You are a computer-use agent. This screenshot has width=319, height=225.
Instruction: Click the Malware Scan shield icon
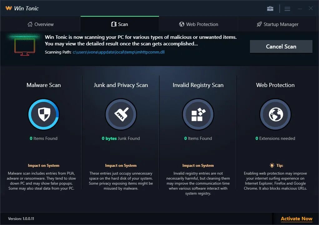(x=43, y=114)
